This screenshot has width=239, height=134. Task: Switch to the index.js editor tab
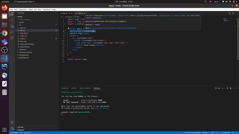tap(80, 13)
